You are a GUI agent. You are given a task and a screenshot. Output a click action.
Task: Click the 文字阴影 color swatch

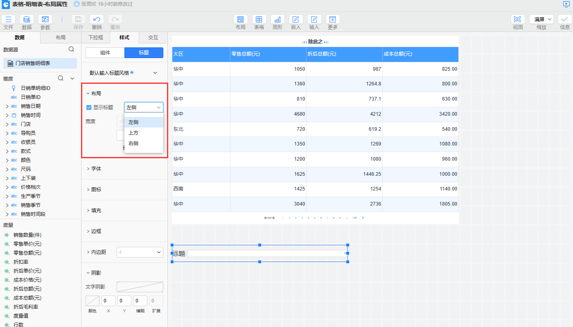[x=140, y=287]
